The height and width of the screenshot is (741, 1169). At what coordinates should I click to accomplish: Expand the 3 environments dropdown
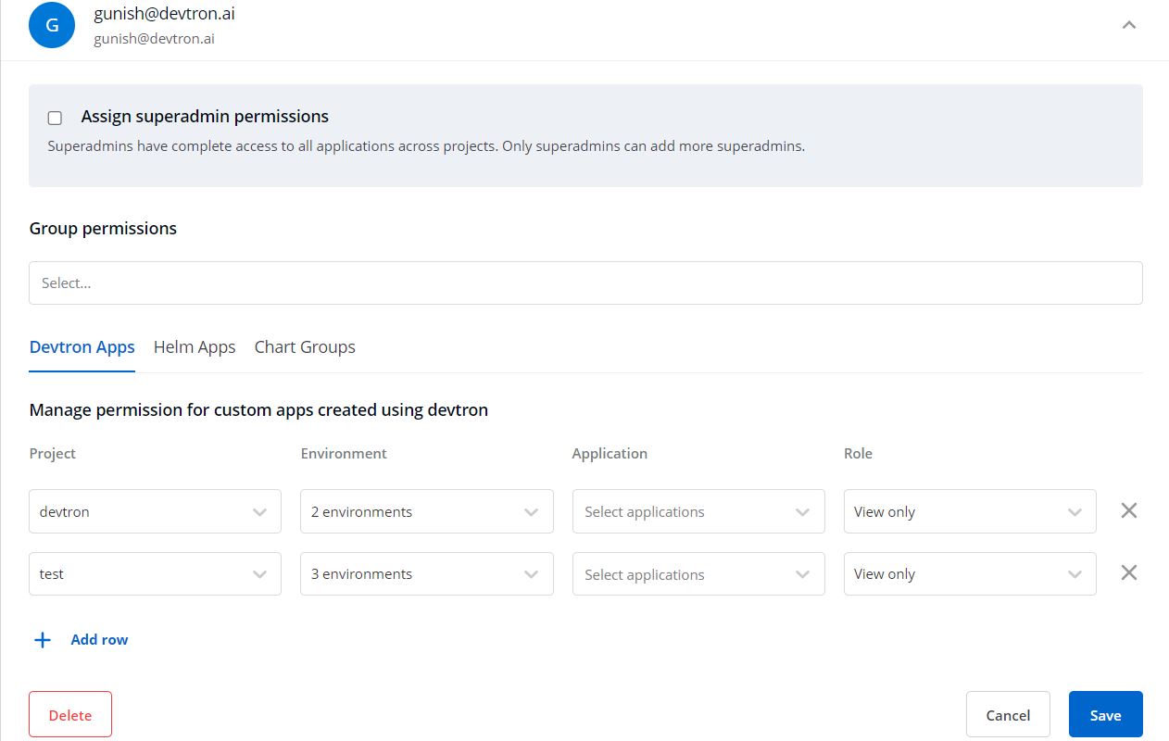coord(426,574)
